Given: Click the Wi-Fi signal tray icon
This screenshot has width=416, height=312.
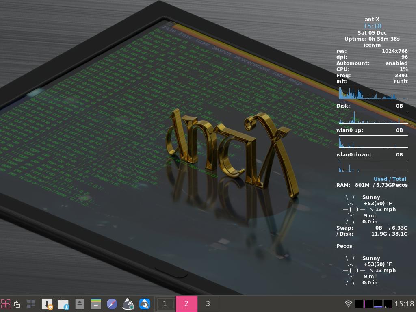Looking at the screenshot, I should pos(348,304).
